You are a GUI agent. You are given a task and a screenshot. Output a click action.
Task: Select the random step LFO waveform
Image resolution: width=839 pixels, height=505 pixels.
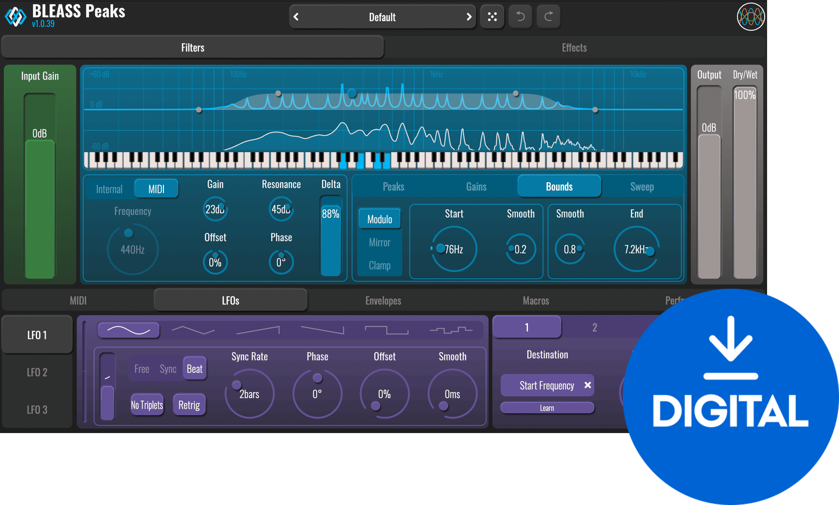tap(451, 330)
